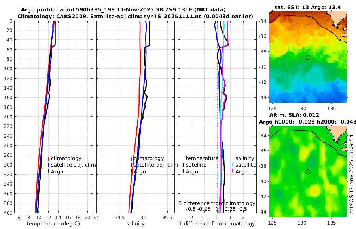Click black Argo swatch in temperature legend
This screenshot has width=356, height=229.
[x=49, y=171]
